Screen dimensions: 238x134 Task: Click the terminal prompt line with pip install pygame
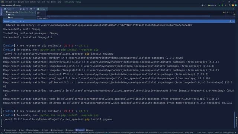tap(58, 119)
